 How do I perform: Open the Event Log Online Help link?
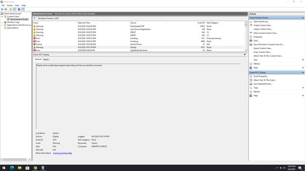point(62,153)
